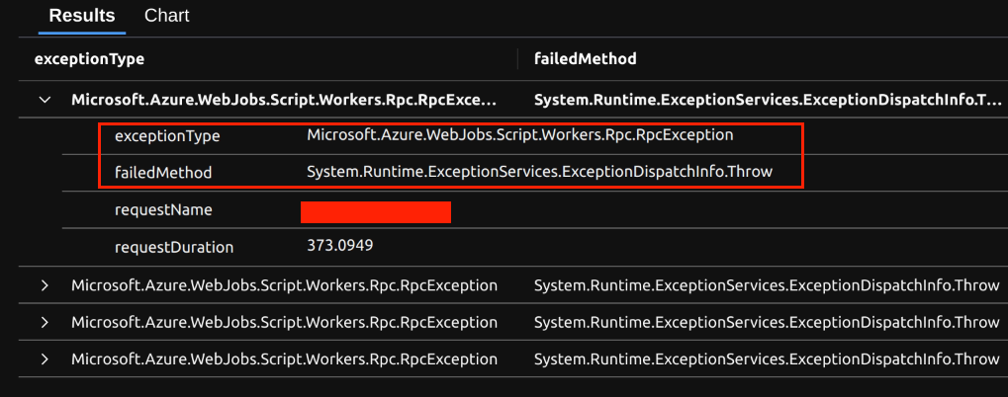
Task: Select the detail value 'Microsoft.Azure.WebJobs.Script.Workers.Rpc.RpcException'
Action: [x=520, y=135]
